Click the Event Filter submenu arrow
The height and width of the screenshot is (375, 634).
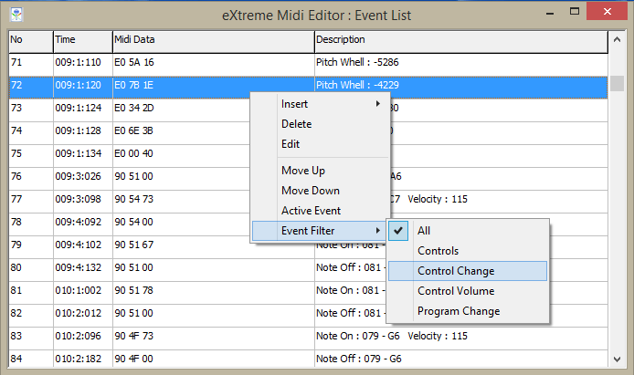(x=377, y=231)
